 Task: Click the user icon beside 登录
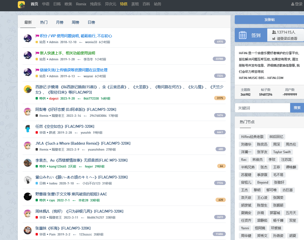(293, 4)
